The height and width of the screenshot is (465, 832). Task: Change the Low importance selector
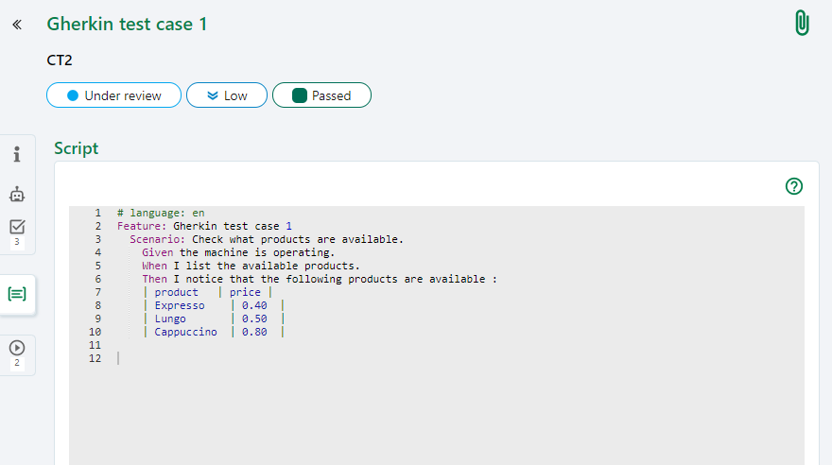click(x=226, y=95)
